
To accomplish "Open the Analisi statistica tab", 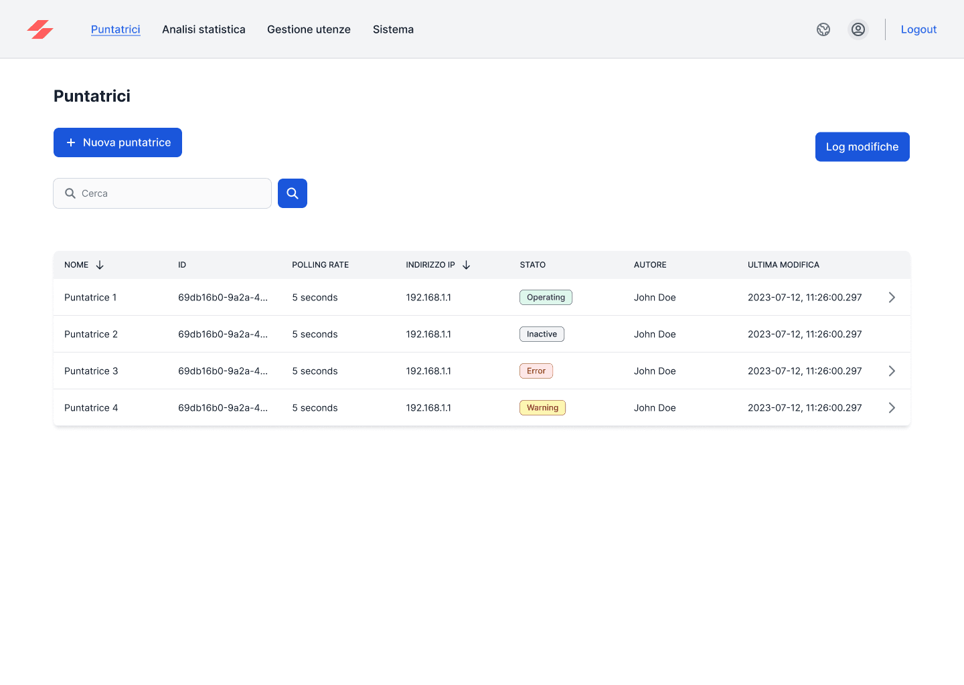I will click(x=204, y=29).
